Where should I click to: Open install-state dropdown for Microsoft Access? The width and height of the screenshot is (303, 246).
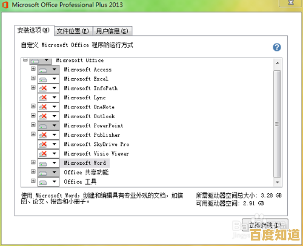[x=48, y=70]
